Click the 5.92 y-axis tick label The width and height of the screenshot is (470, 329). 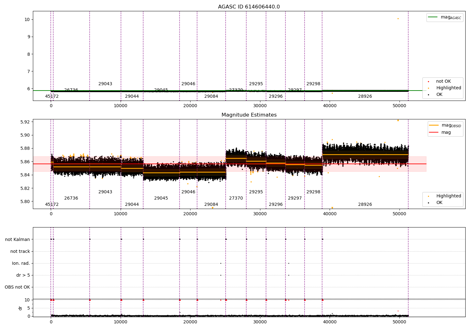click(x=25, y=122)
